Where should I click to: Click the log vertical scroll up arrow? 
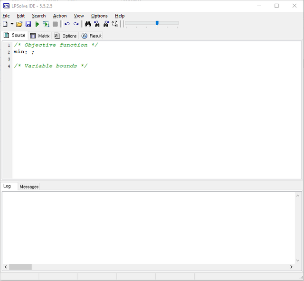298,196
